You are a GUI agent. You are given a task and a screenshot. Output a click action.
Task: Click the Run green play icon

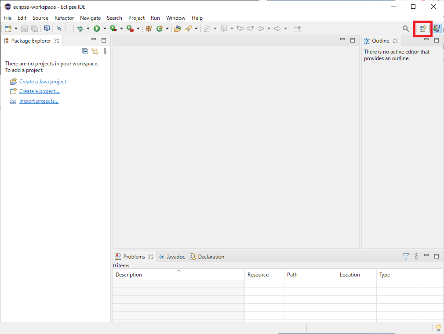97,29
